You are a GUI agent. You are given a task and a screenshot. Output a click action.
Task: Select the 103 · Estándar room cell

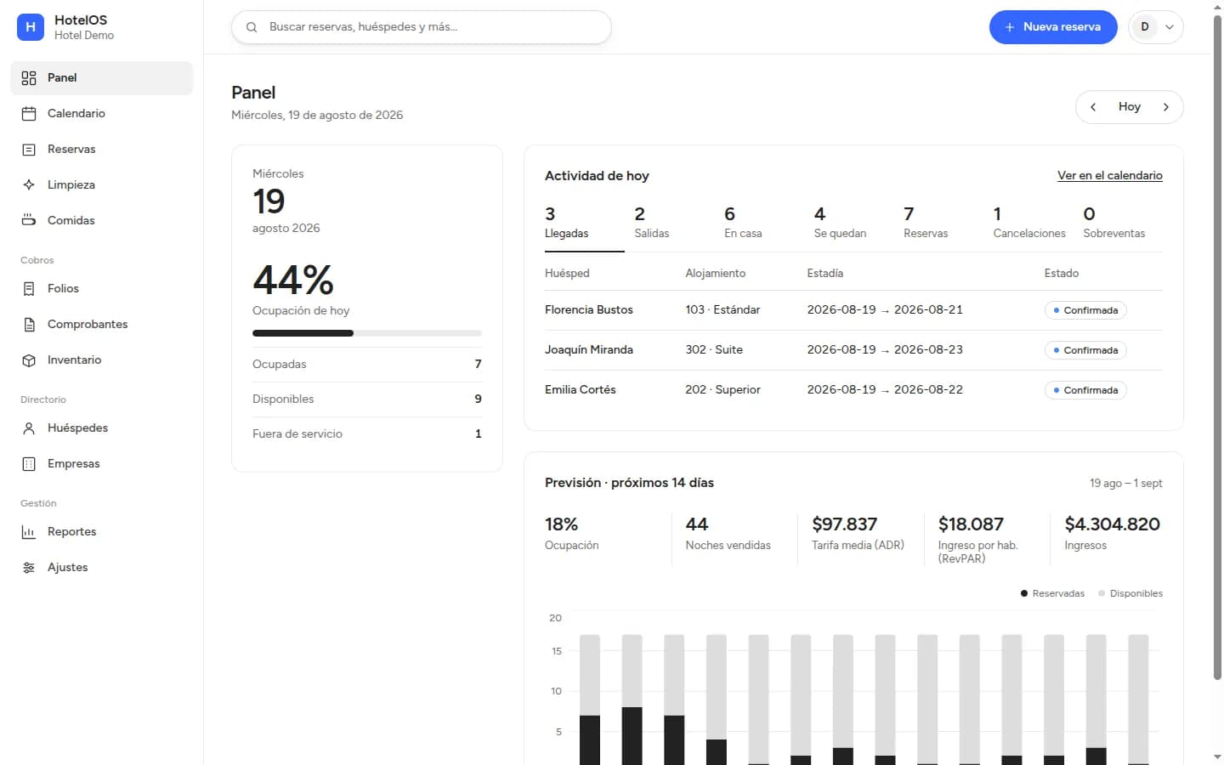(x=722, y=310)
